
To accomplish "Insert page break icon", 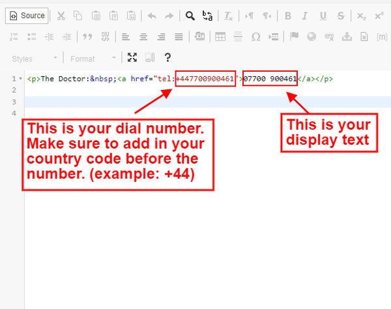I will pyautogui.click(x=274, y=37).
